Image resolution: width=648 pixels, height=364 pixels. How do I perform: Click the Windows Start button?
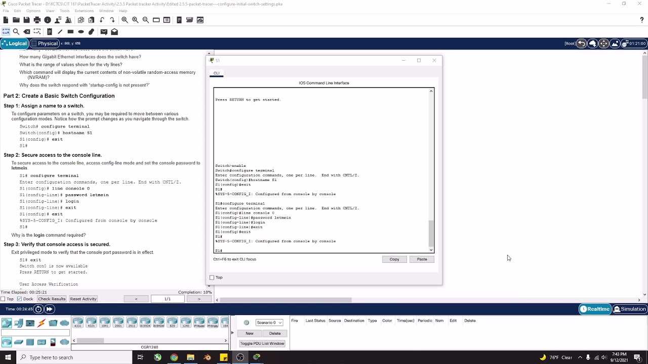click(8, 357)
